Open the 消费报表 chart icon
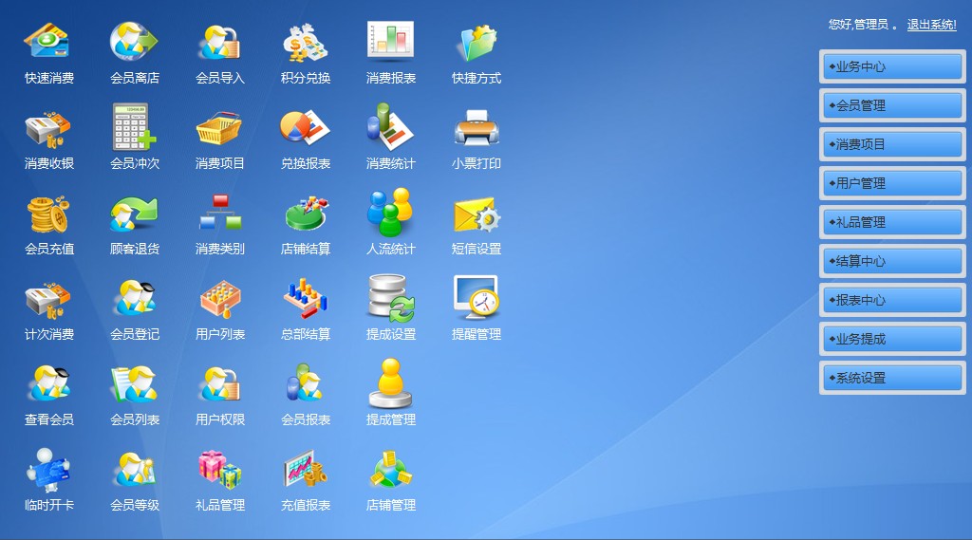 coord(390,41)
